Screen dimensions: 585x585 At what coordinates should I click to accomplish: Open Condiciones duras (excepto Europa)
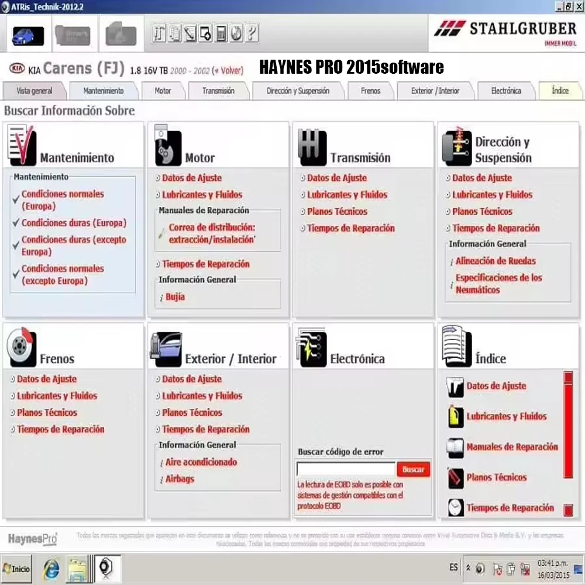click(x=74, y=246)
